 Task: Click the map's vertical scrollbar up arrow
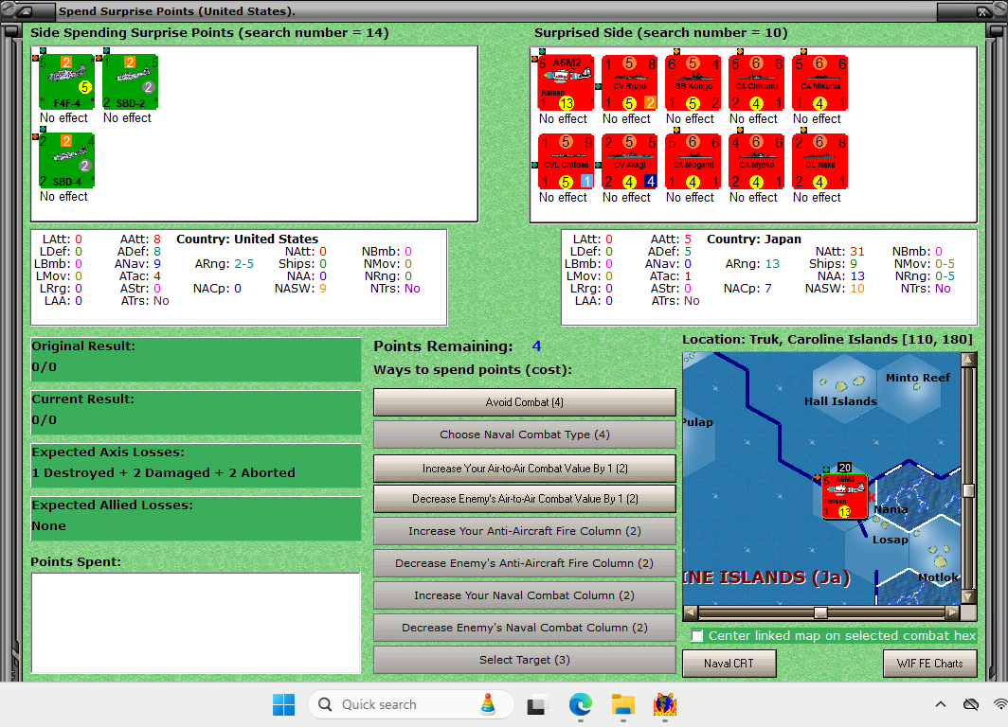[969, 360]
